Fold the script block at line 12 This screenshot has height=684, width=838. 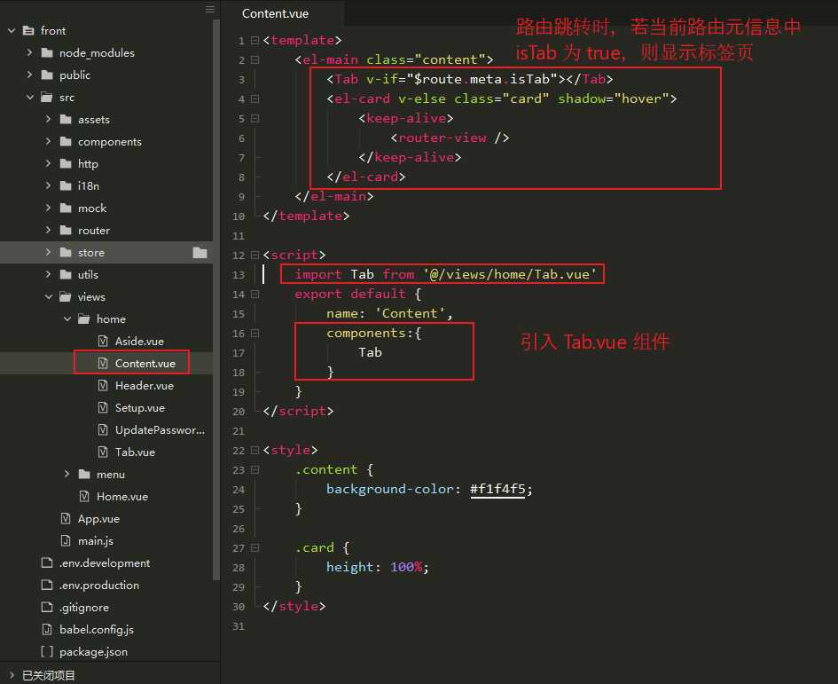coord(255,256)
